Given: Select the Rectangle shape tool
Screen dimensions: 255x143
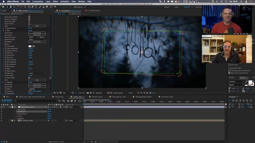Looking at the screenshot, I should (29, 7).
